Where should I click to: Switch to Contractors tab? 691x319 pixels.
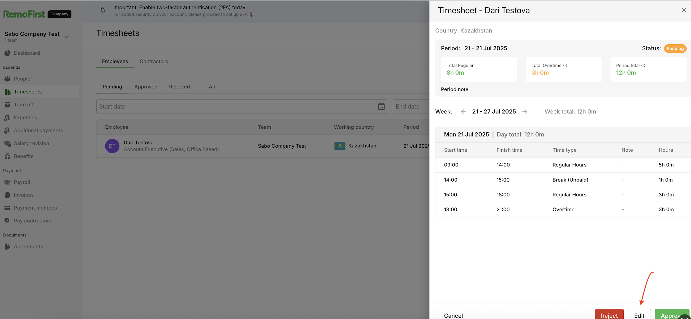point(153,62)
